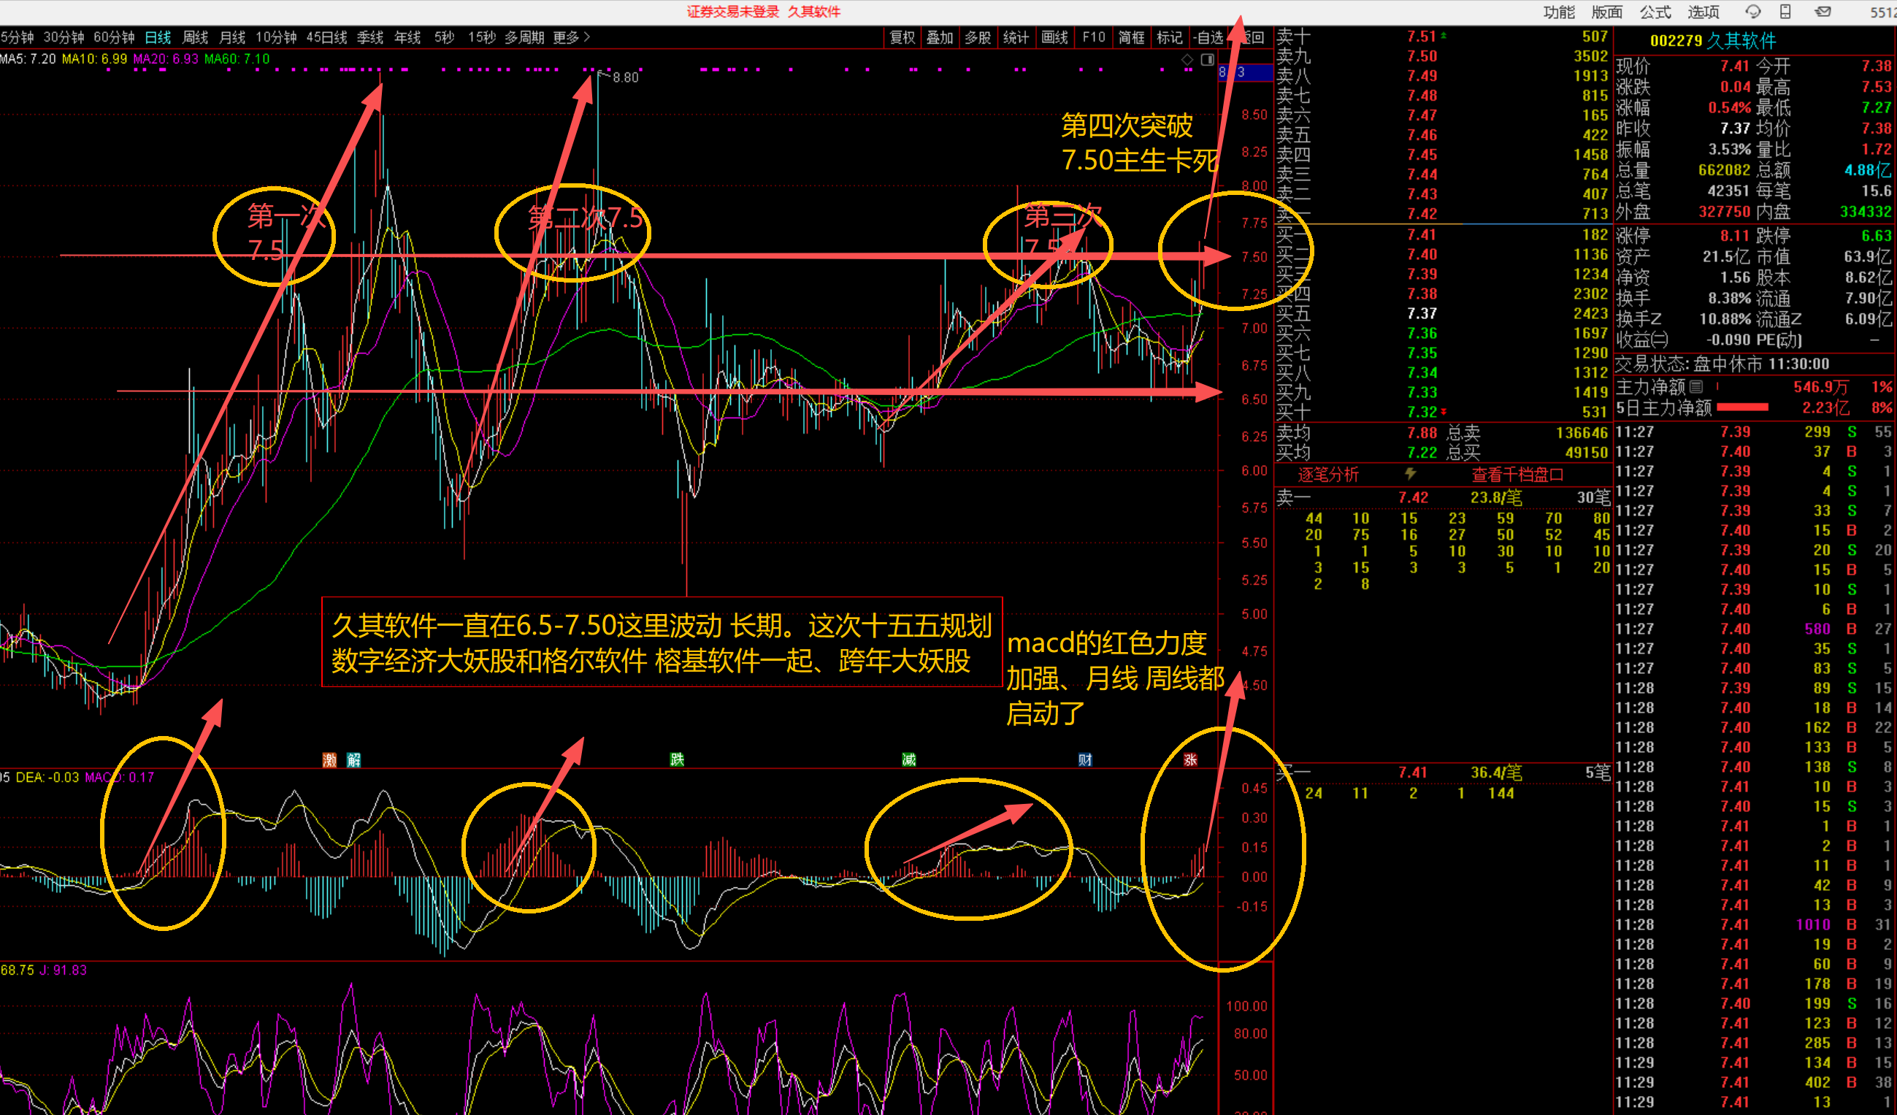
Task: Click list icon next to 主力净额
Action: (x=1696, y=387)
